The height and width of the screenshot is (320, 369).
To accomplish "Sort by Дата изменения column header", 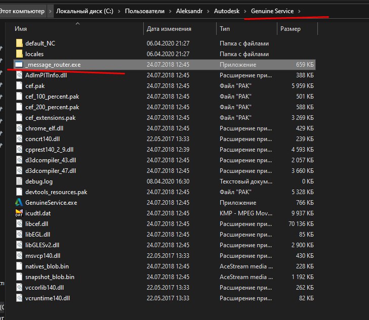I will tap(169, 29).
